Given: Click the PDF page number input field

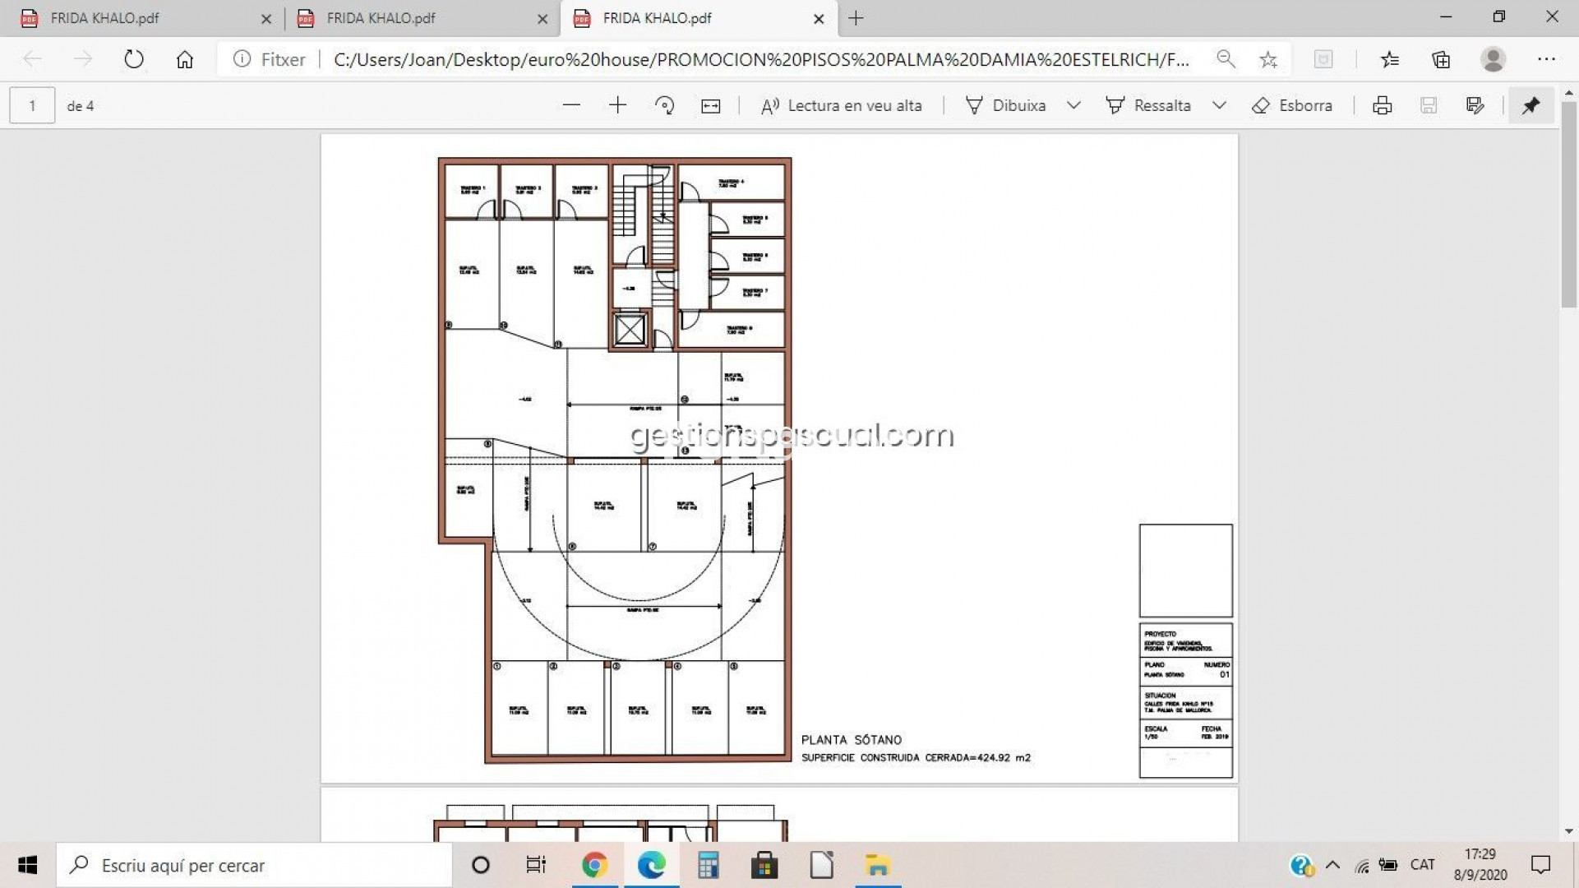Looking at the screenshot, I should click(x=32, y=105).
